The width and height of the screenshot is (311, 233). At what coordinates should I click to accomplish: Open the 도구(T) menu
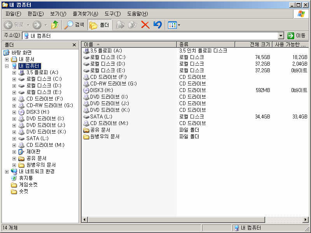(x=112, y=14)
